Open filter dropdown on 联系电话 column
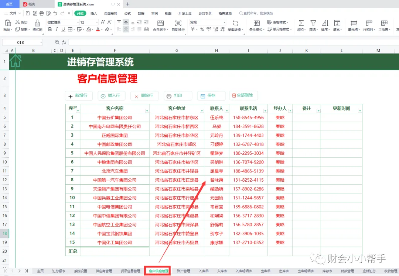Image resolution: width=399 pixels, height=276 pixels. coord(265,111)
